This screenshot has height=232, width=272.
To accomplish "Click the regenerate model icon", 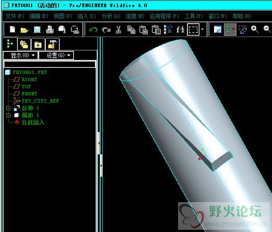I will [168, 29].
